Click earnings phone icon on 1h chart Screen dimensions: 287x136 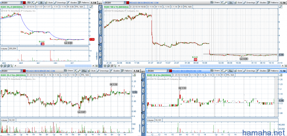tap(196, 60)
